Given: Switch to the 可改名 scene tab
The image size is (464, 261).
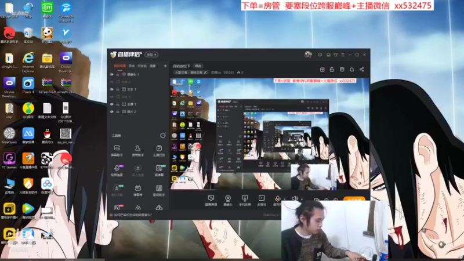Looking at the screenshot, I should pos(142,66).
